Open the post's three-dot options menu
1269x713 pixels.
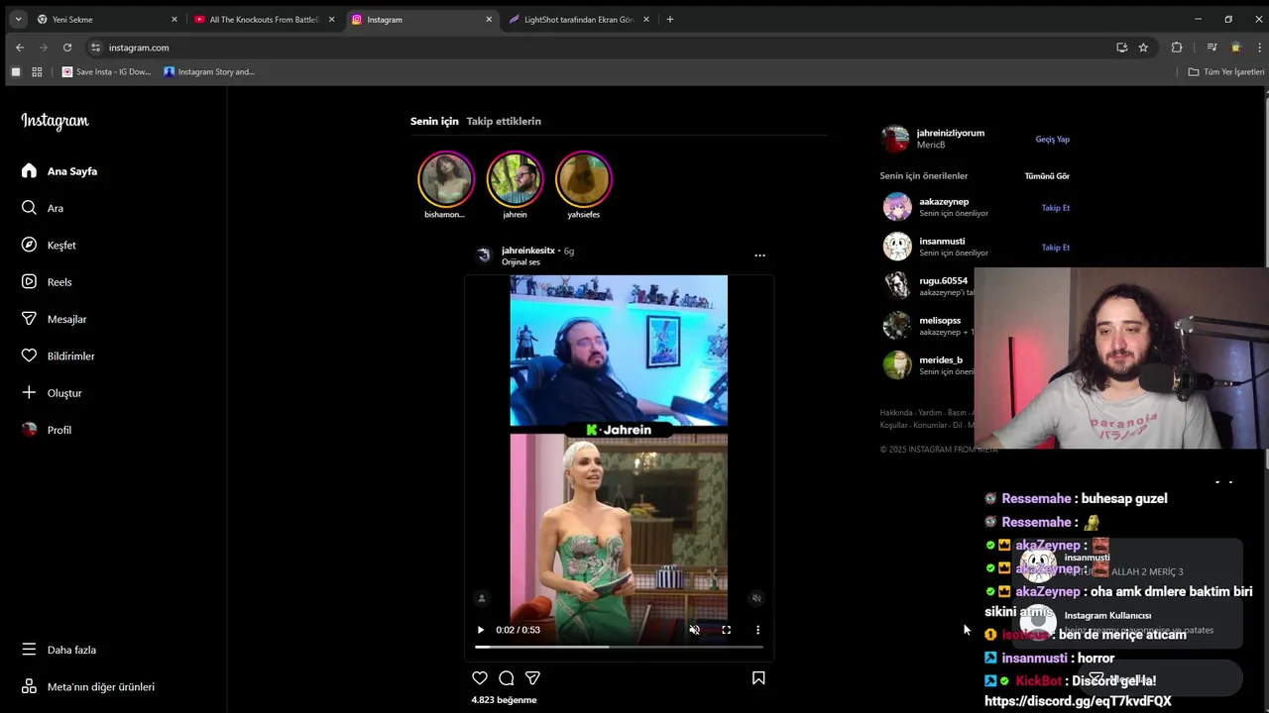[x=759, y=255]
